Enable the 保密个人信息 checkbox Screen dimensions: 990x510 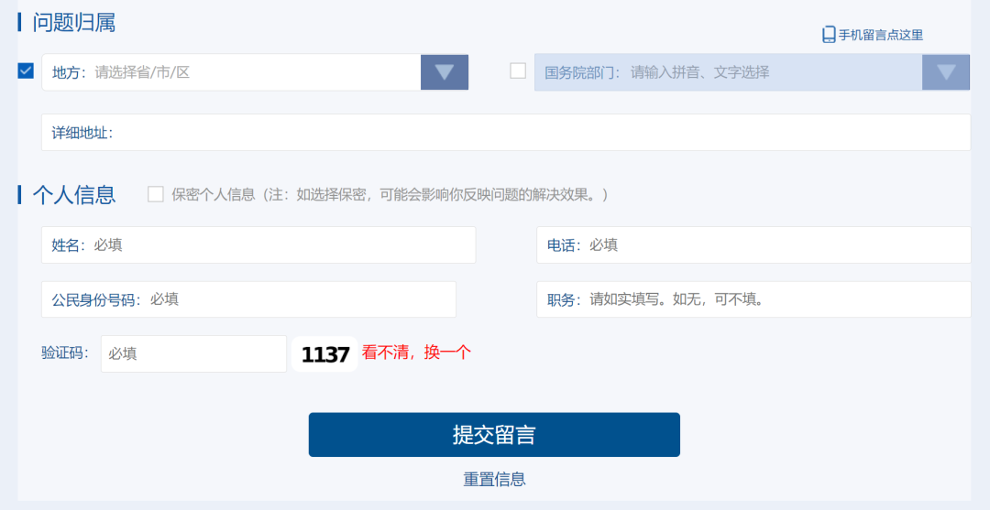155,194
